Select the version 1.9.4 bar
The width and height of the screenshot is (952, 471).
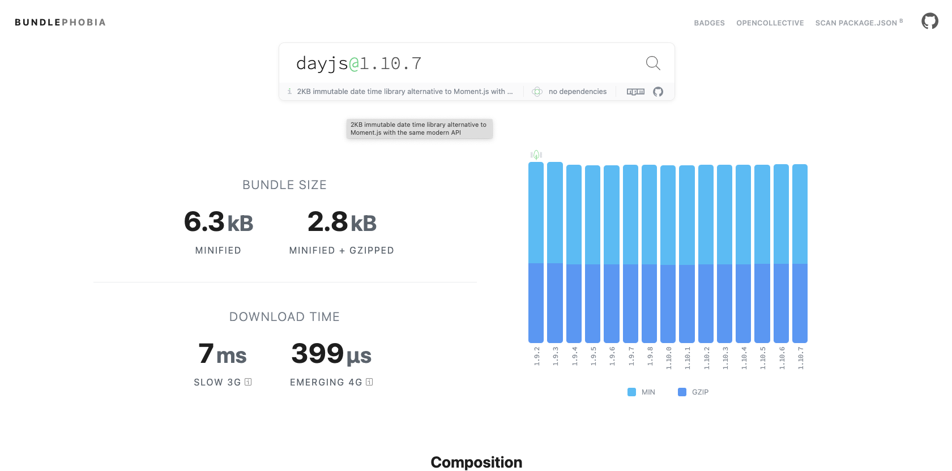[574, 254]
